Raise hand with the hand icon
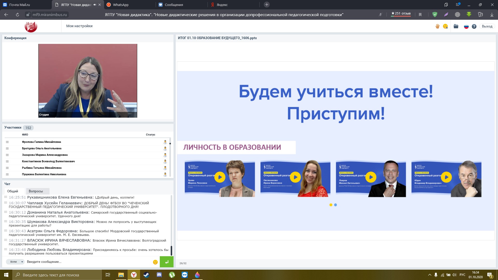 click(x=438, y=26)
